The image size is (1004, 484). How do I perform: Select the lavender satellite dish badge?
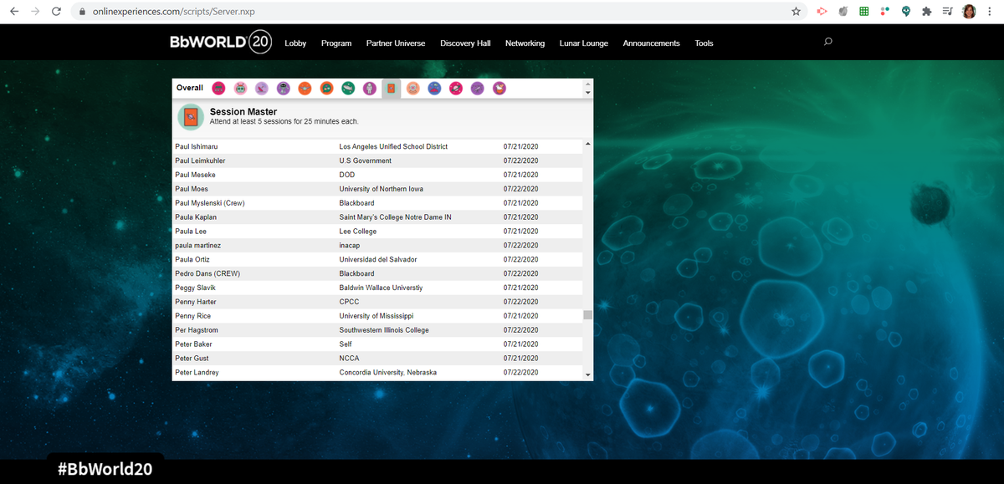coord(262,88)
